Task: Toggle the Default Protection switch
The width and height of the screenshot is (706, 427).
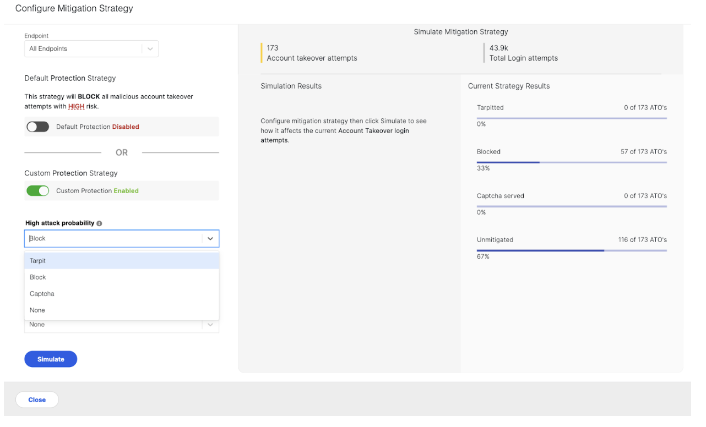Action: (x=38, y=127)
